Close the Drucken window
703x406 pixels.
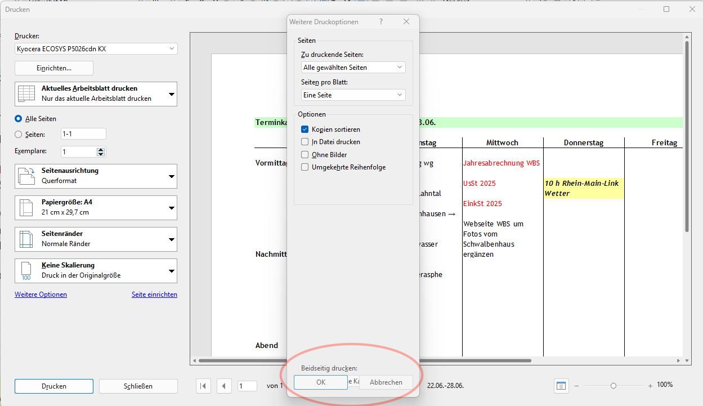[x=692, y=9]
